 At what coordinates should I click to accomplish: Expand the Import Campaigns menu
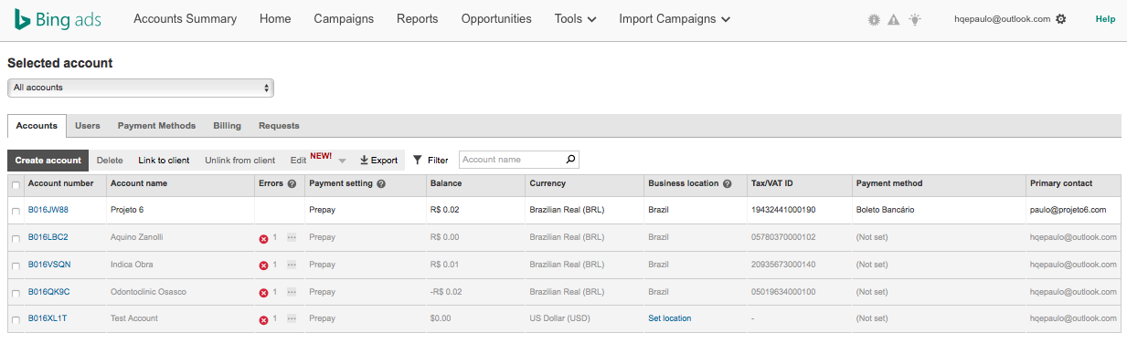tap(675, 18)
